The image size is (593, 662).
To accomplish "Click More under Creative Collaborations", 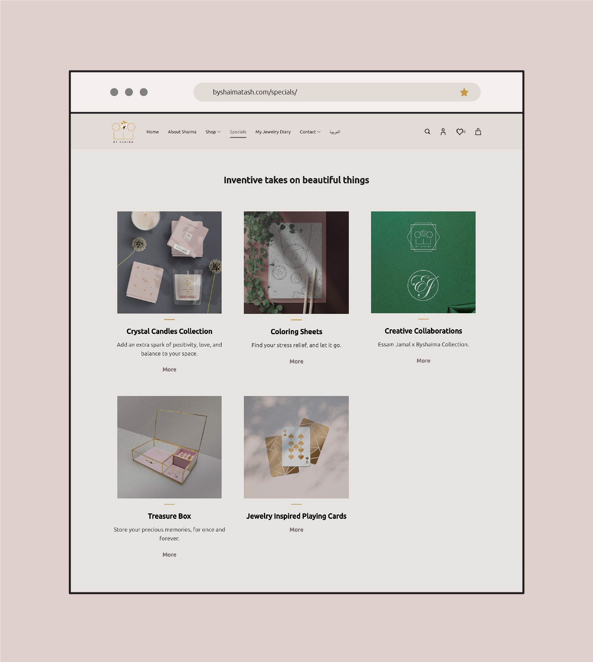I will [x=423, y=361].
